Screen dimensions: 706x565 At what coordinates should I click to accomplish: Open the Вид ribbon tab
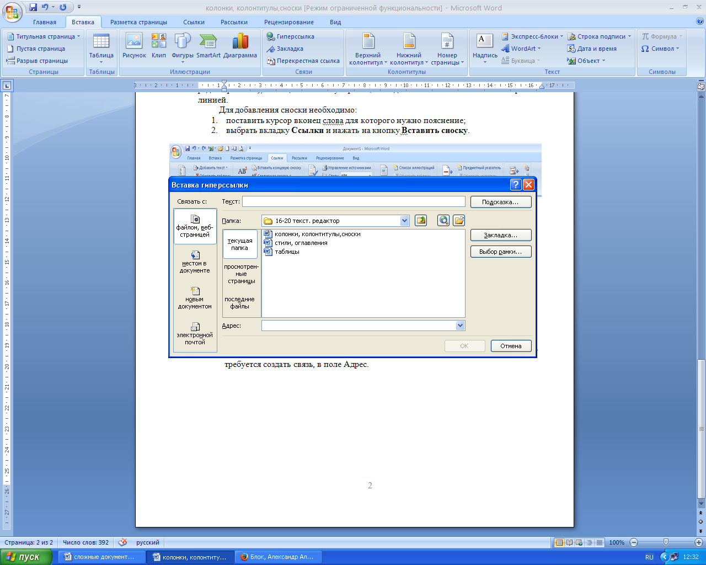(335, 22)
